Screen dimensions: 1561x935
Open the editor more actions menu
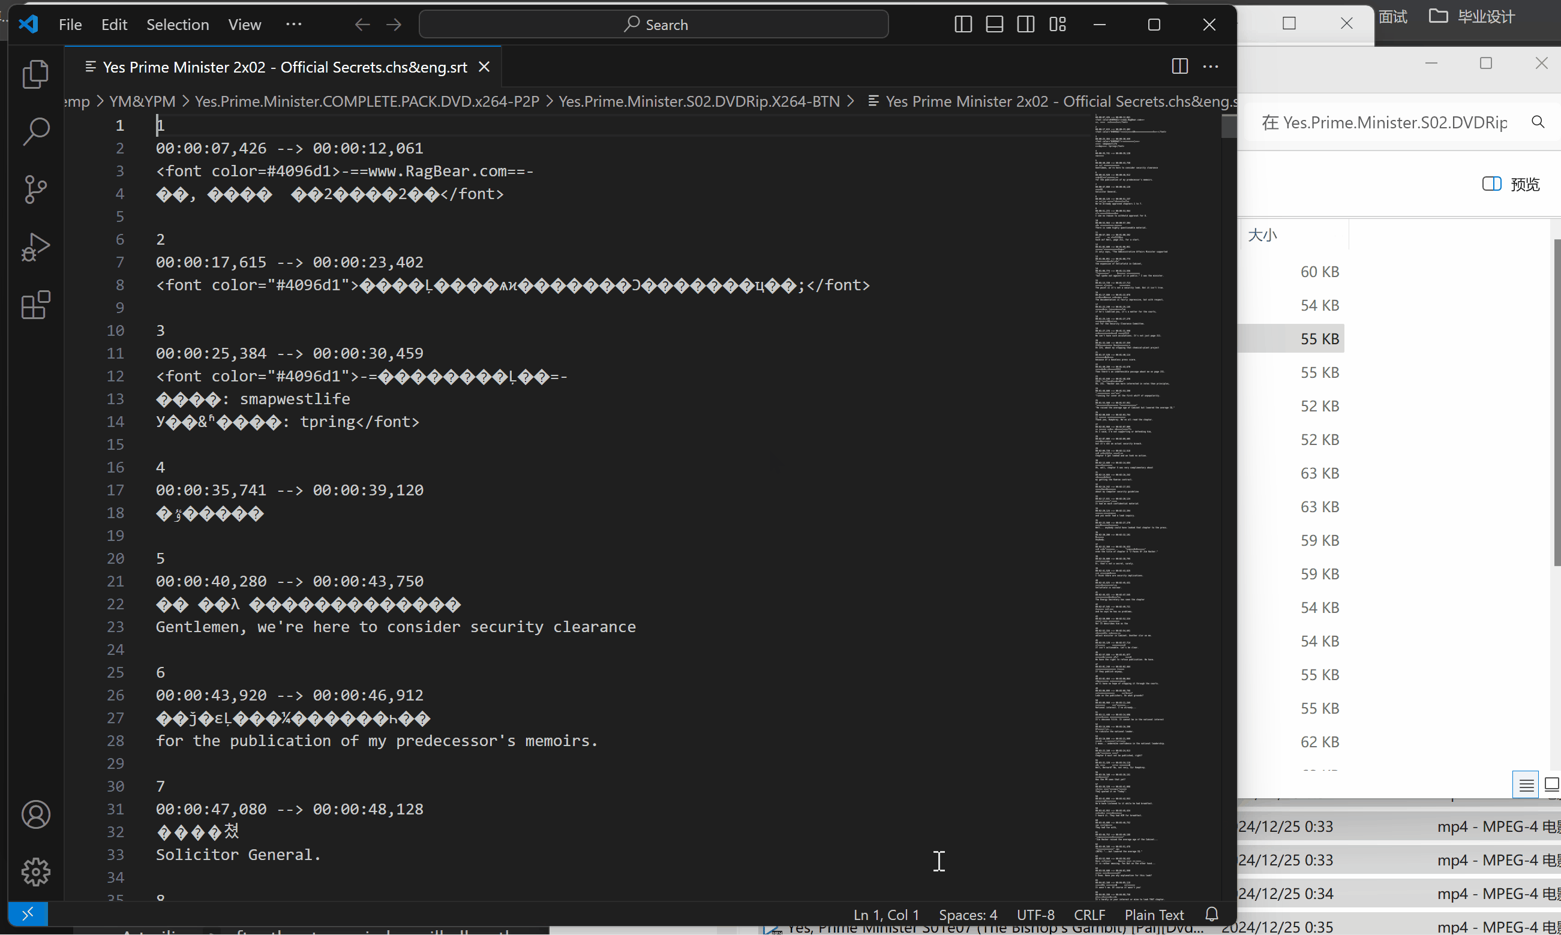click(1211, 66)
